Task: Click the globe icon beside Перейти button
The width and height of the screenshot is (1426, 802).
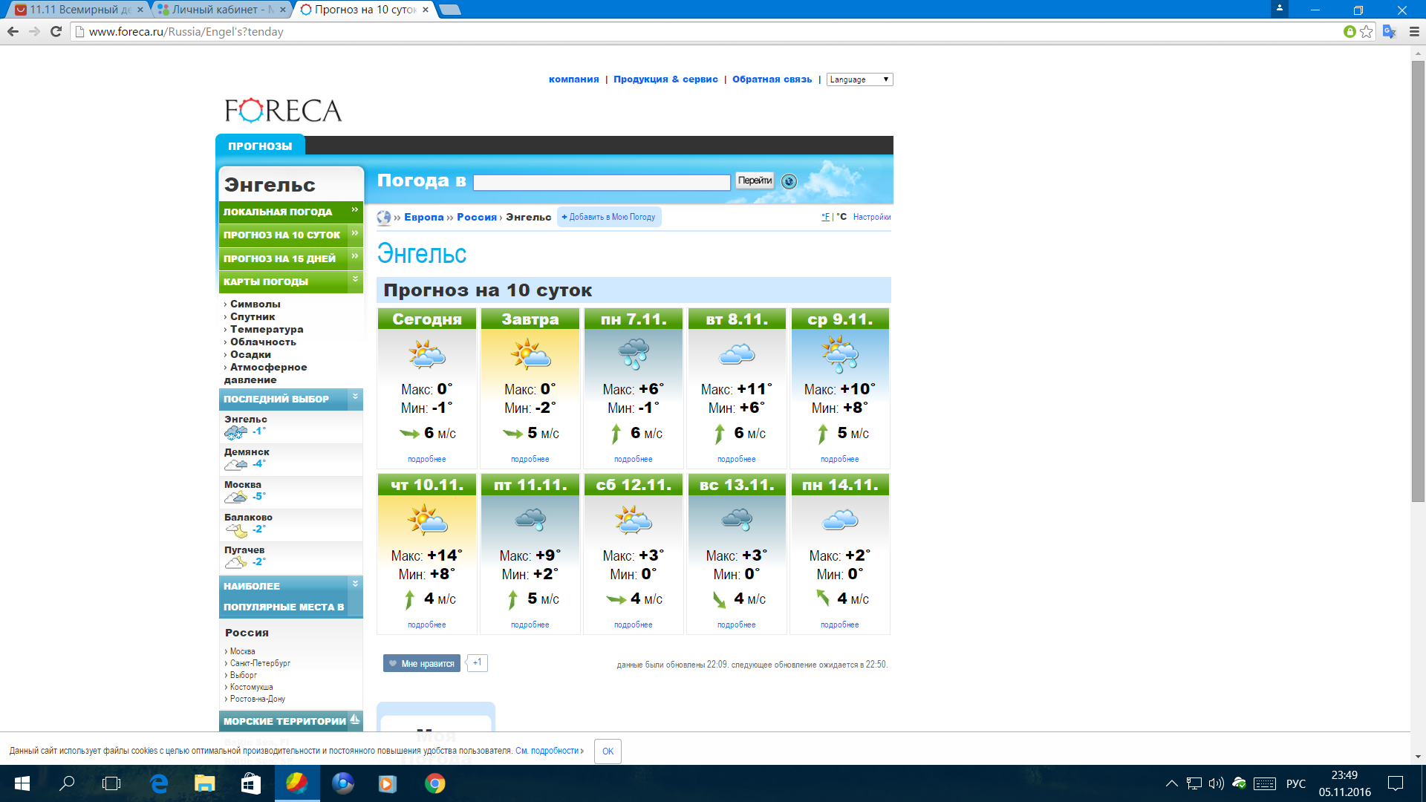Action: coord(789,181)
